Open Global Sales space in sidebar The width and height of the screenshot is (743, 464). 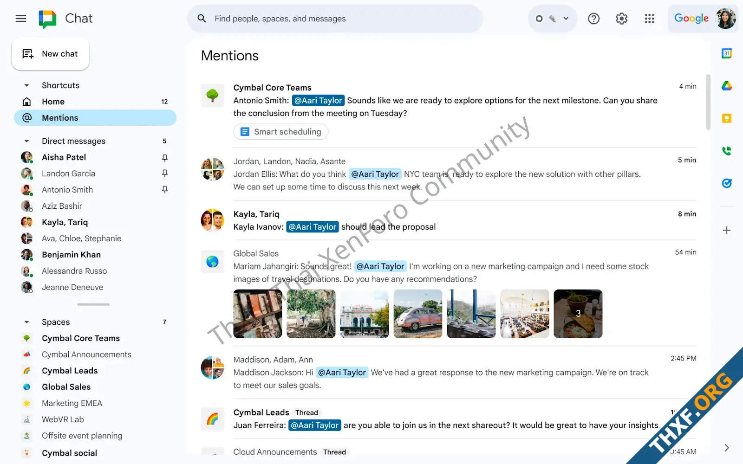95,387
